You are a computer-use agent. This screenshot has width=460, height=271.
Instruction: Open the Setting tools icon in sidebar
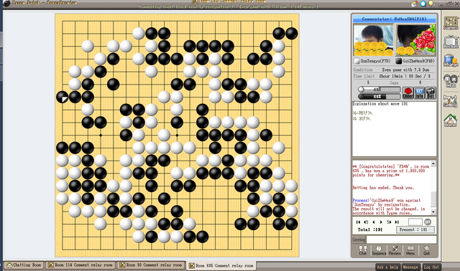pyautogui.click(x=451, y=101)
